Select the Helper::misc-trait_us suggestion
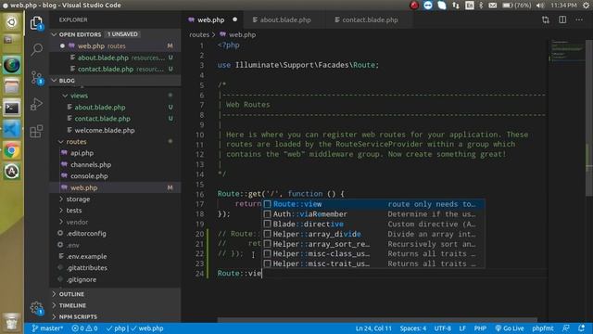The height and width of the screenshot is (334, 593). (x=373, y=263)
